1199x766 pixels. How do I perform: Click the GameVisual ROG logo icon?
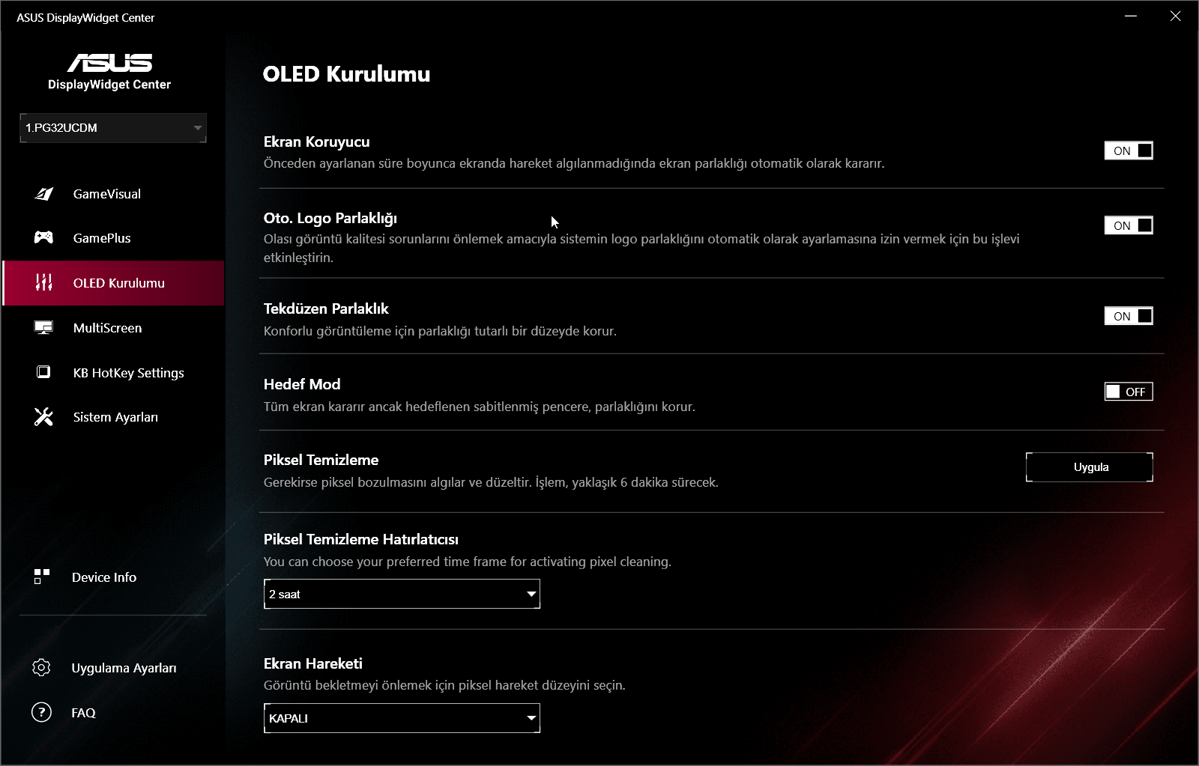pyautogui.click(x=43, y=194)
